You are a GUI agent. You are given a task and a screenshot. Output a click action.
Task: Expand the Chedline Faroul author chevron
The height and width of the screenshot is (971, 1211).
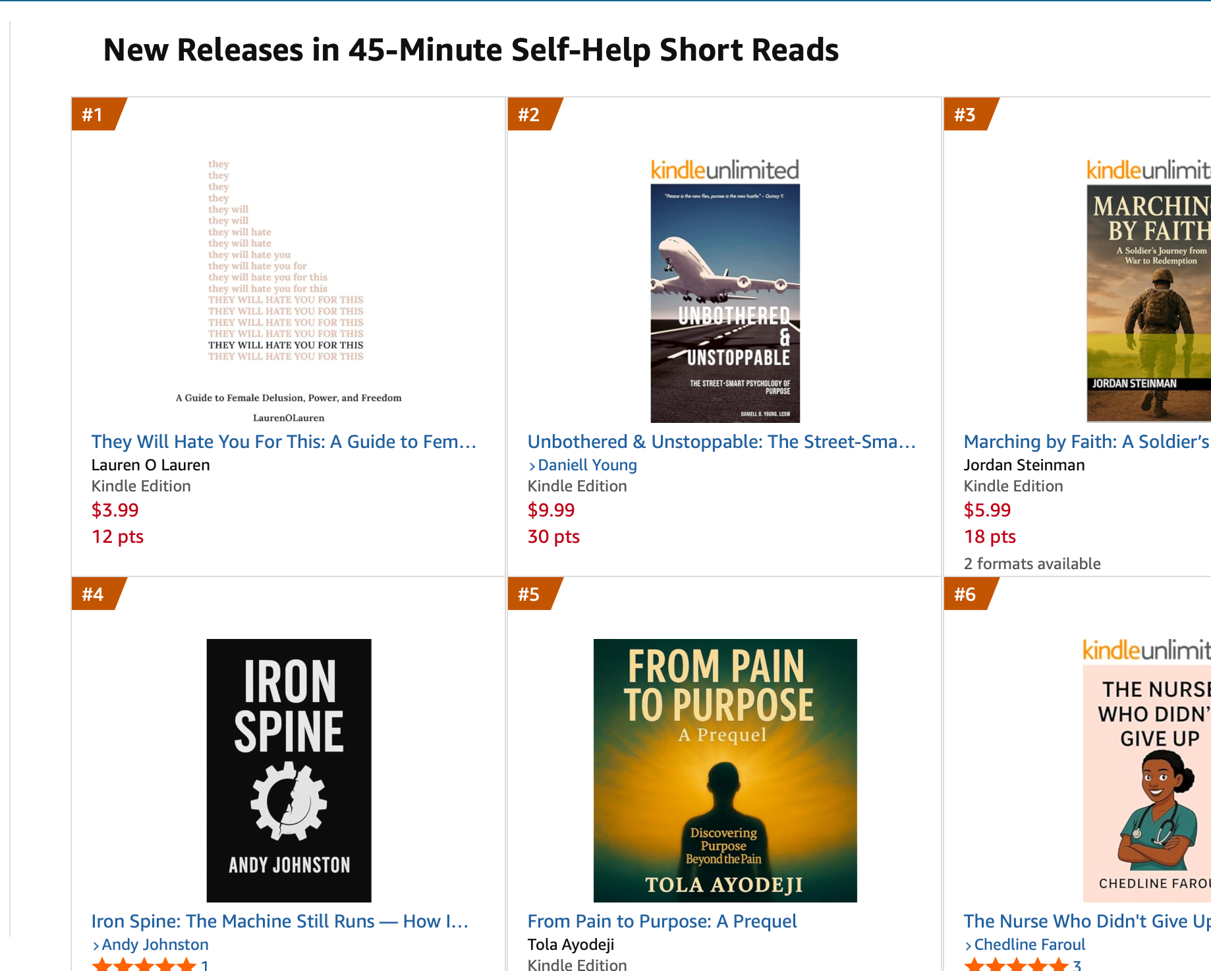pyautogui.click(x=968, y=945)
